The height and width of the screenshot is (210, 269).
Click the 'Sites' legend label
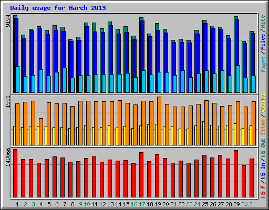263,127
